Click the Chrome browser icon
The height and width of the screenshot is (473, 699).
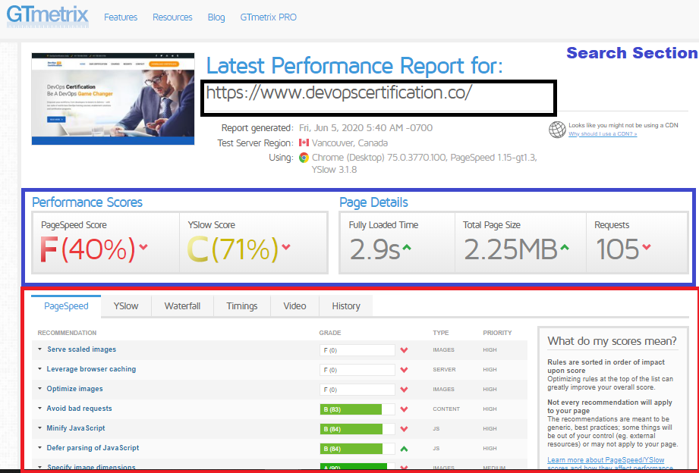304,158
